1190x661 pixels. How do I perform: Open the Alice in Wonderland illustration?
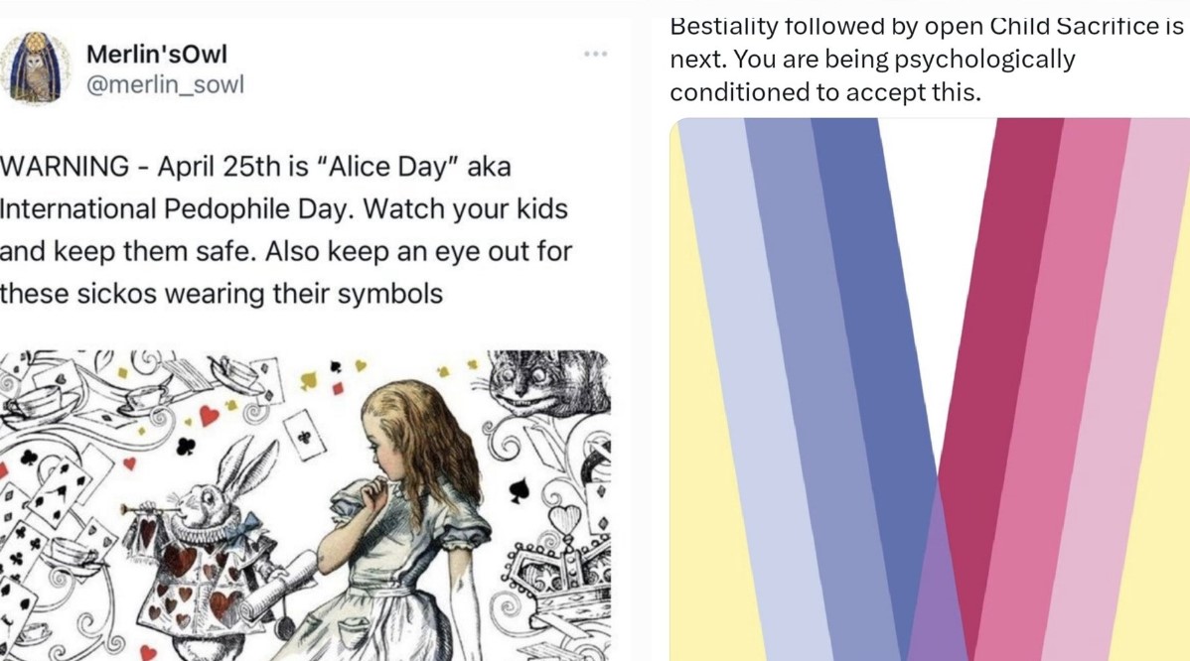305,505
